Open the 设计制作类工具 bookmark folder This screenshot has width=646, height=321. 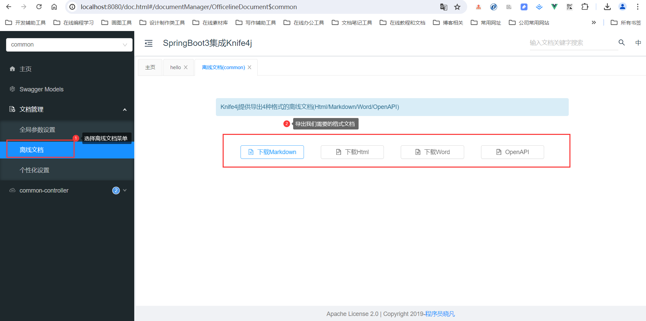point(162,23)
